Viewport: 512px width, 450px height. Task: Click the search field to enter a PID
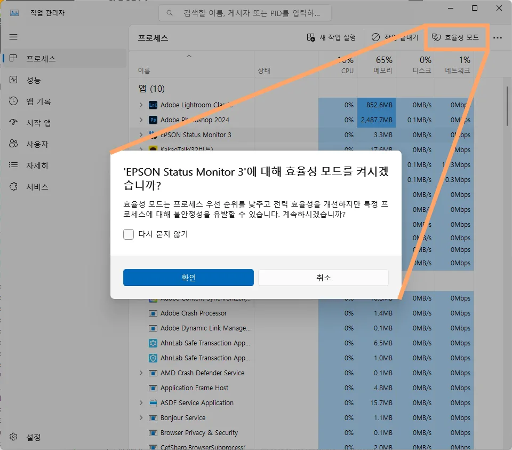tap(244, 12)
